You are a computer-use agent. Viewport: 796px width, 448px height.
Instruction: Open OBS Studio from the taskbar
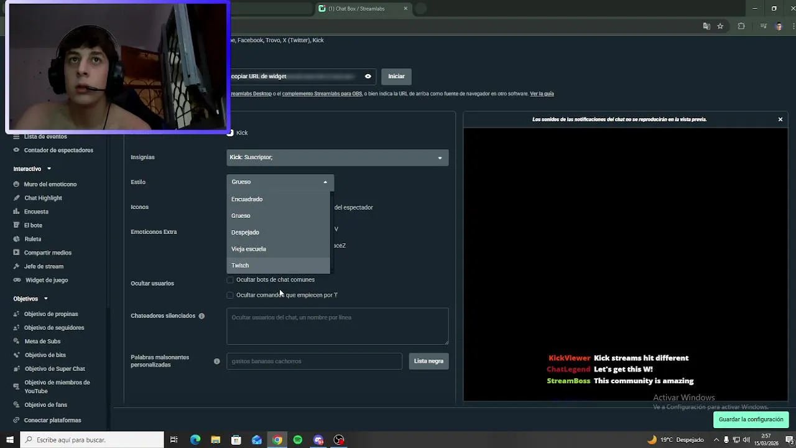coord(339,440)
